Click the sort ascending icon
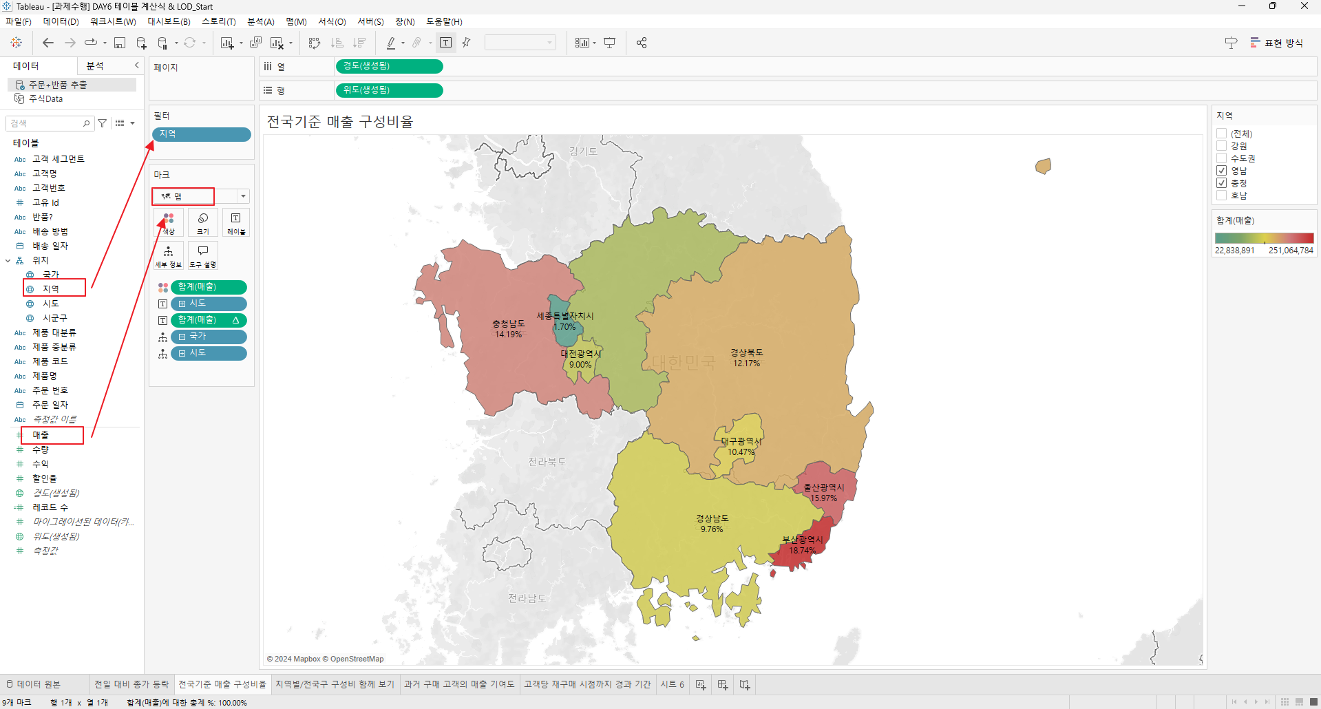This screenshot has width=1321, height=709. click(x=337, y=43)
